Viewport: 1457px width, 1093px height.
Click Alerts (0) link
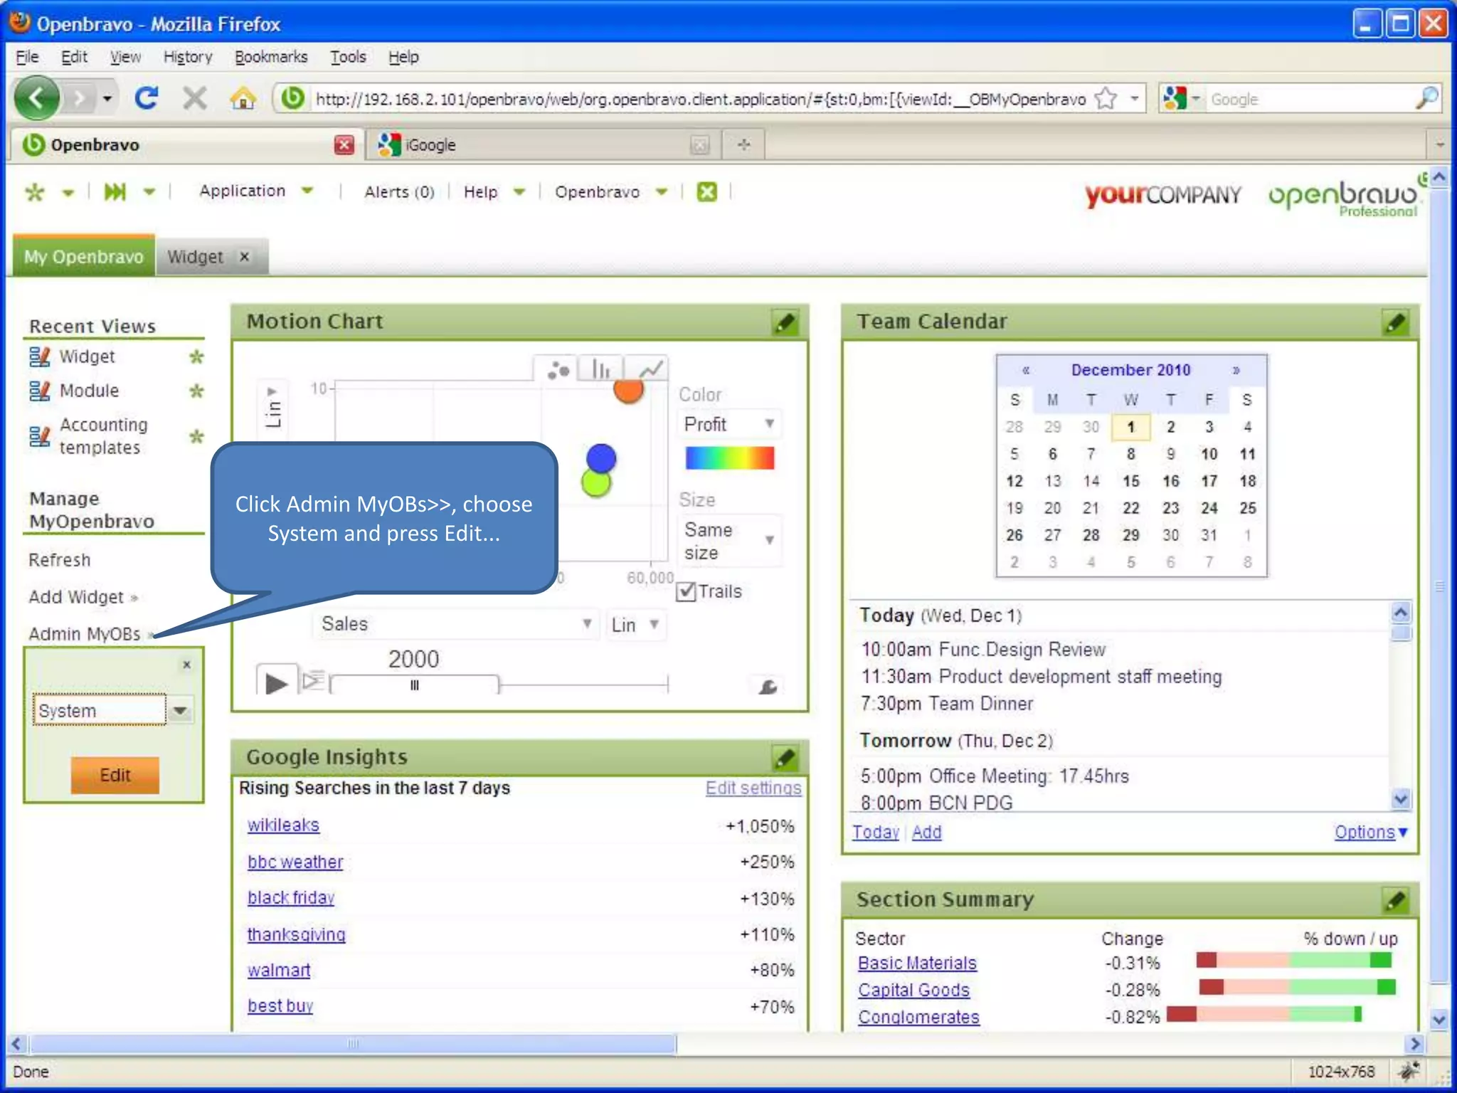pos(399,191)
